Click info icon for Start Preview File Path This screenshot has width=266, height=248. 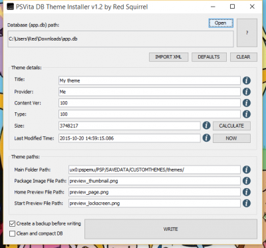pyautogui.click(x=247, y=203)
